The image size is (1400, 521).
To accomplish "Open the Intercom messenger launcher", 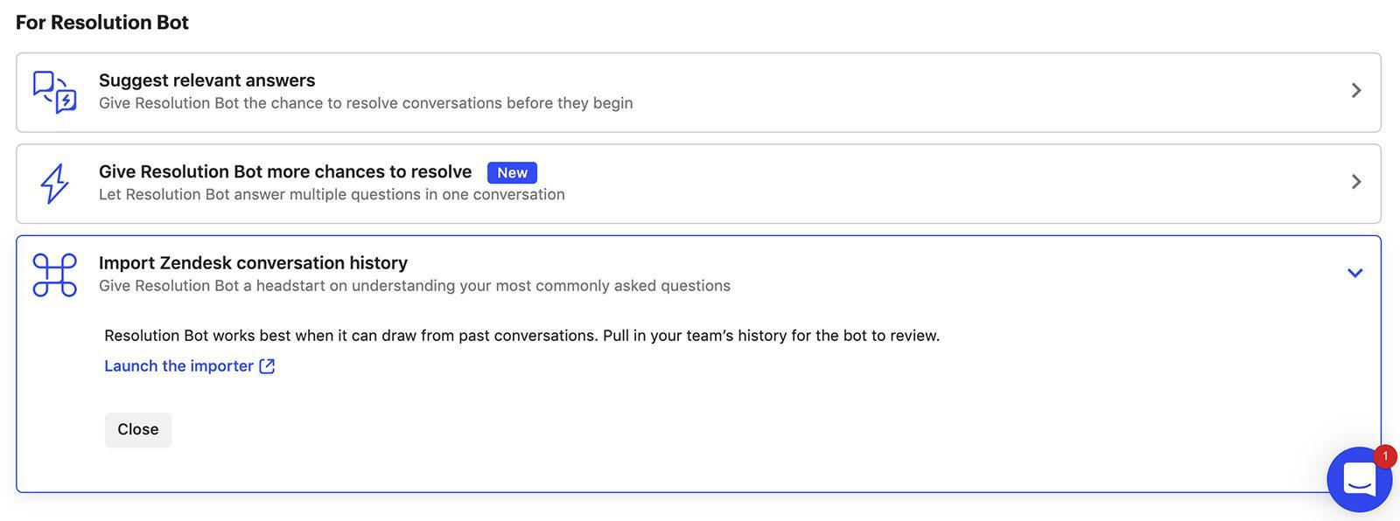I will coord(1358,479).
